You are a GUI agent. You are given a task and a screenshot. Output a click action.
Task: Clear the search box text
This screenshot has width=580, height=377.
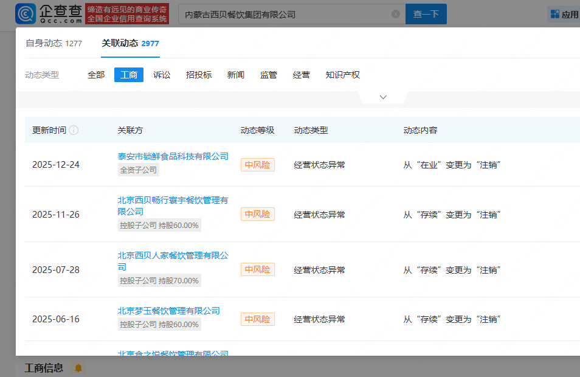tap(396, 14)
